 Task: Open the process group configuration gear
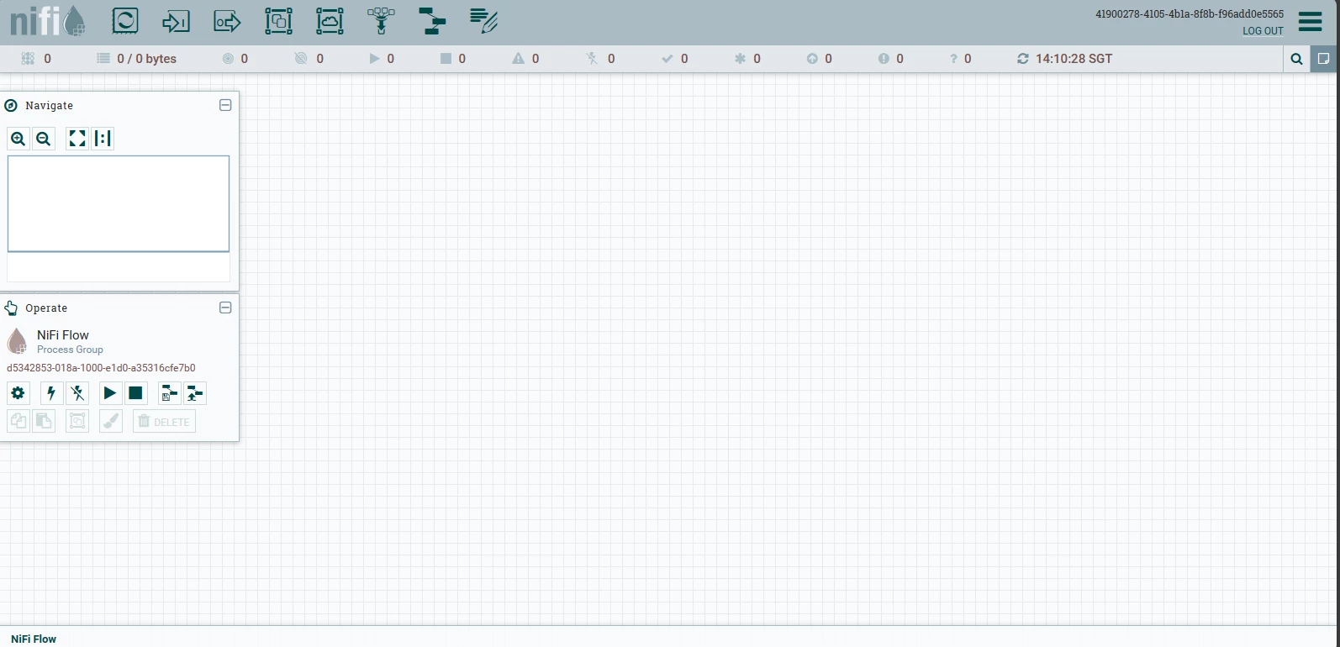18,393
